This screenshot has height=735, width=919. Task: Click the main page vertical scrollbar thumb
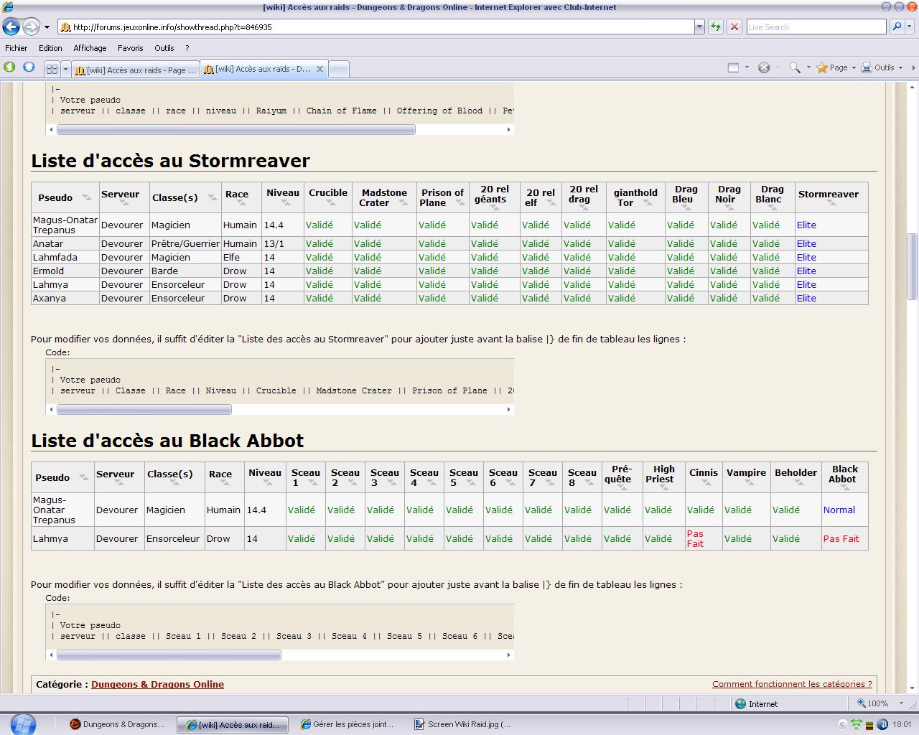tap(913, 266)
